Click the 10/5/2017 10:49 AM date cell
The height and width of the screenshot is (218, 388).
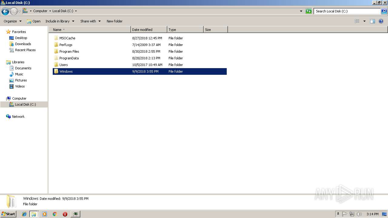[147, 65]
